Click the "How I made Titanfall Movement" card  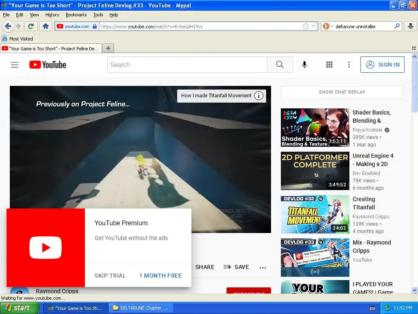pyautogui.click(x=216, y=96)
